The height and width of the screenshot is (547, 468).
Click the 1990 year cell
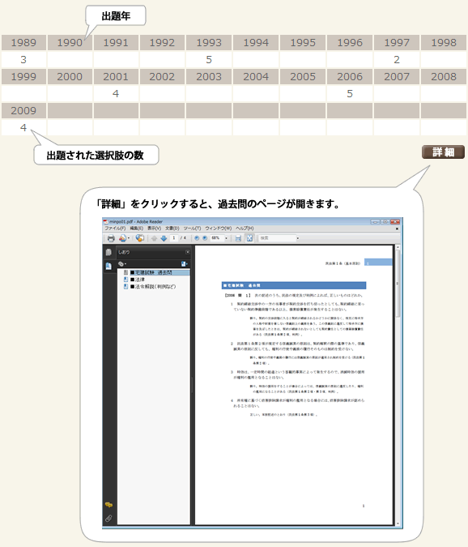70,43
